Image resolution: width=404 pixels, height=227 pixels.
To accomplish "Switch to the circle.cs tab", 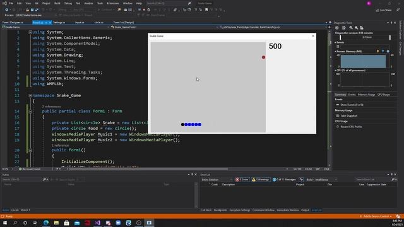I will 99,23.
